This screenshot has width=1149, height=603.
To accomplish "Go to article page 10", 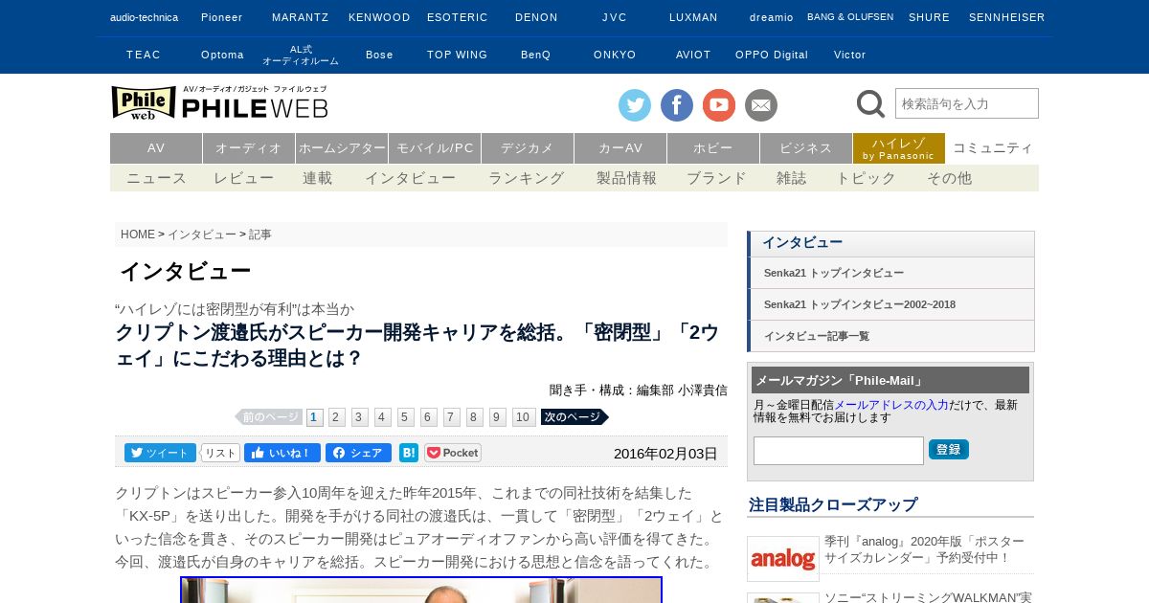I will 524,417.
